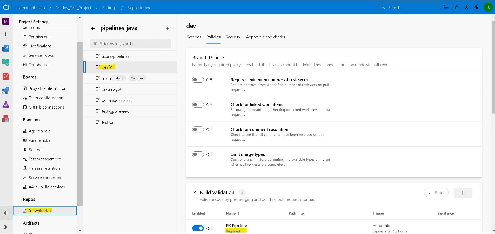The image size is (495, 234).
Task: Select the pull-request-test branch
Action: coord(130,100)
